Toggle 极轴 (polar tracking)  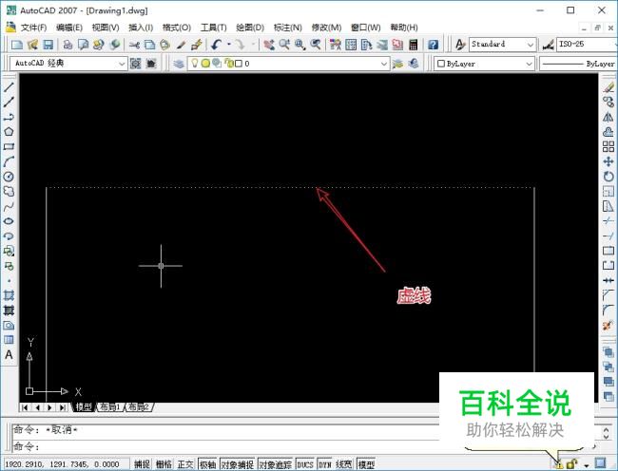click(x=207, y=464)
